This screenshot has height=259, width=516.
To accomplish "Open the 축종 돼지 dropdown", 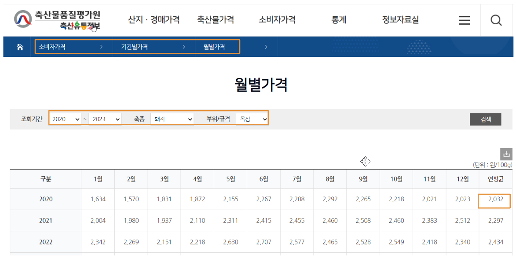I will 172,119.
